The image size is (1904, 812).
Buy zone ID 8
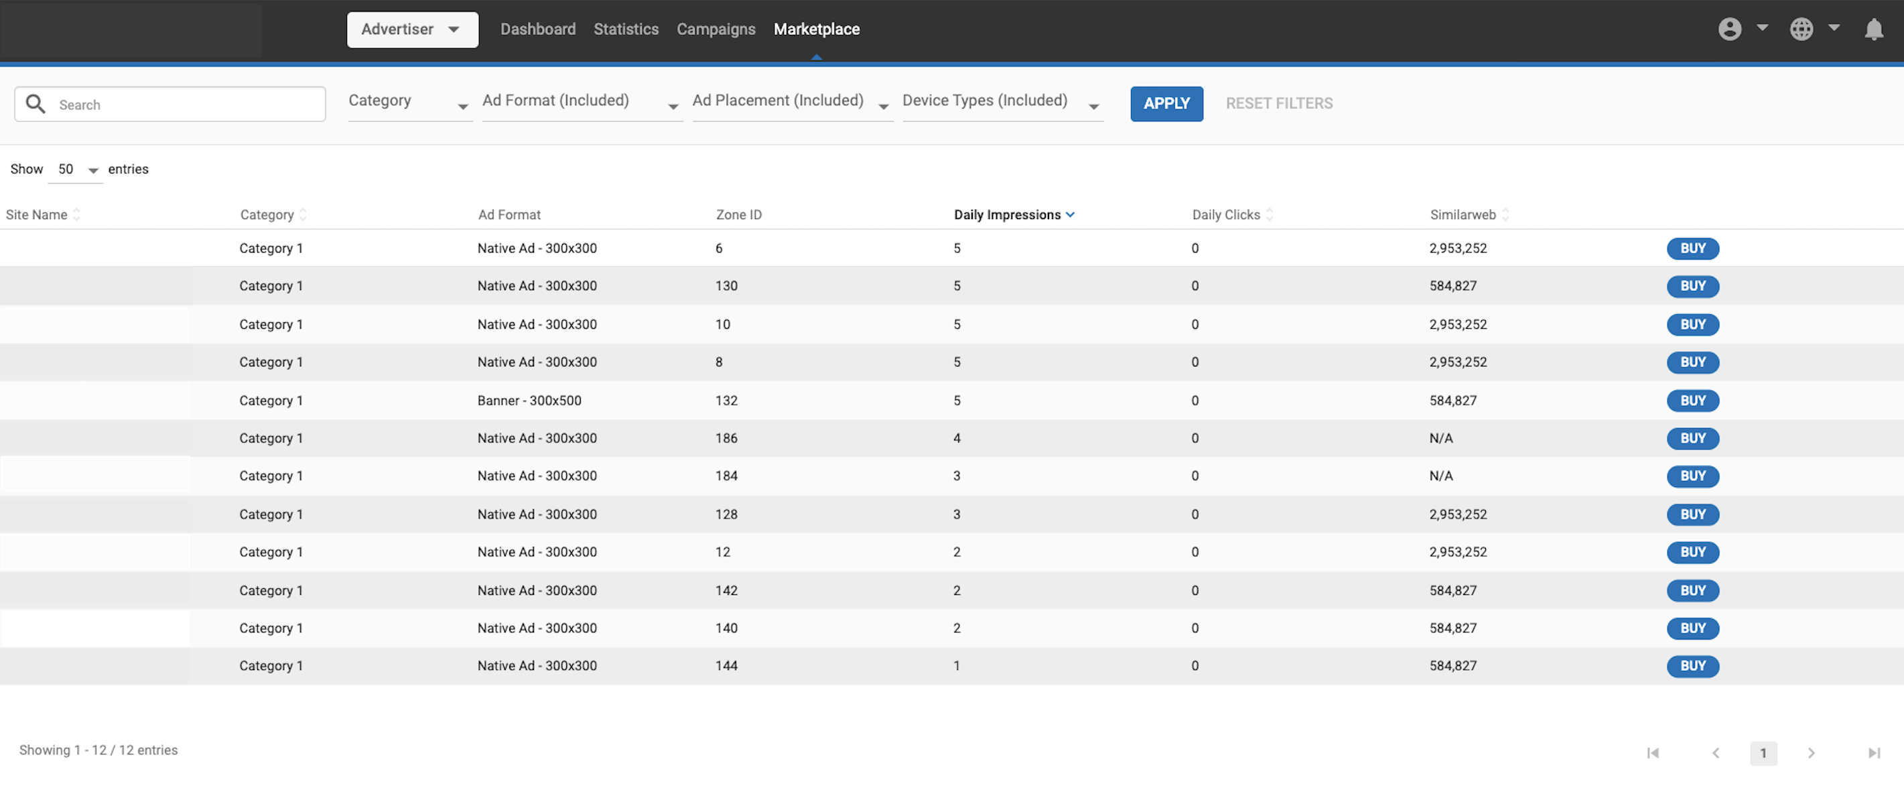click(x=1692, y=362)
